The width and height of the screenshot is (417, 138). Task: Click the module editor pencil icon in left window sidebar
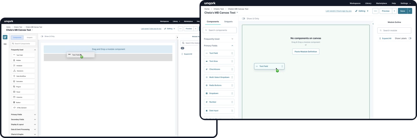click(x=5, y=37)
